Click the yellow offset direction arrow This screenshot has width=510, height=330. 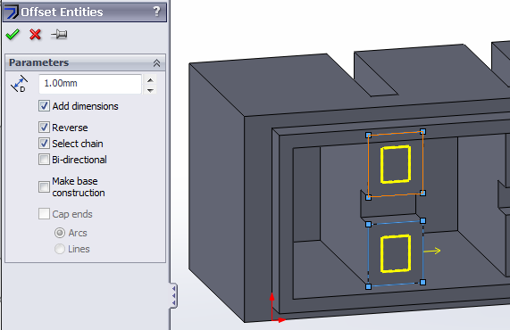point(432,251)
